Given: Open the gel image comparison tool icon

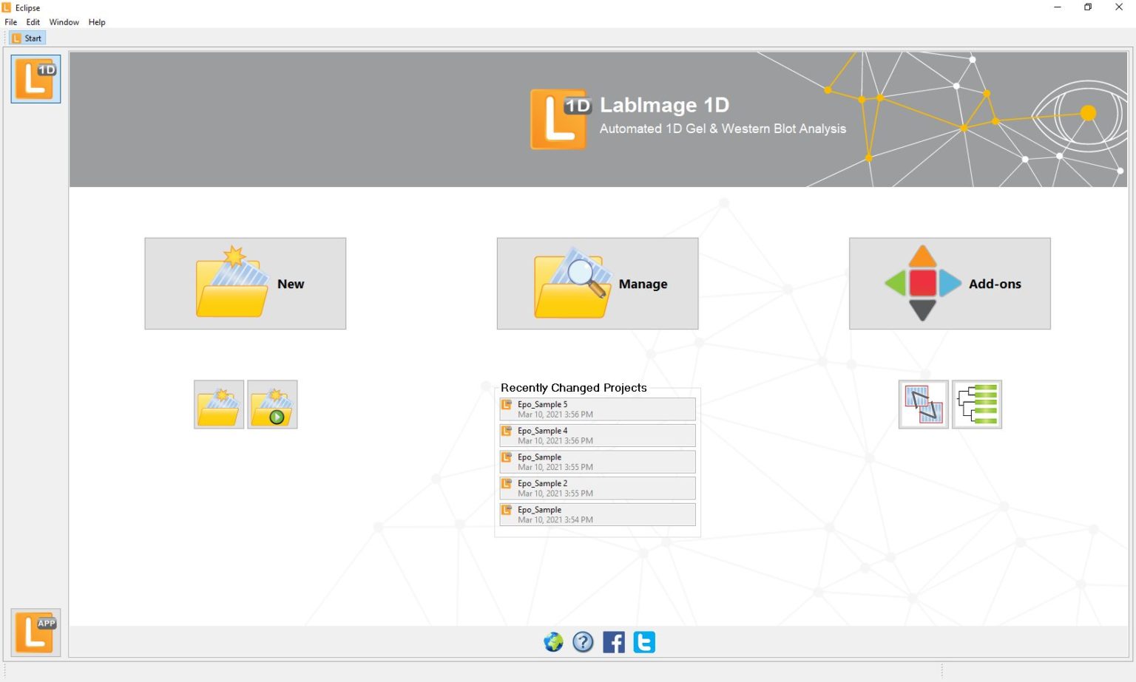Looking at the screenshot, I should [923, 404].
